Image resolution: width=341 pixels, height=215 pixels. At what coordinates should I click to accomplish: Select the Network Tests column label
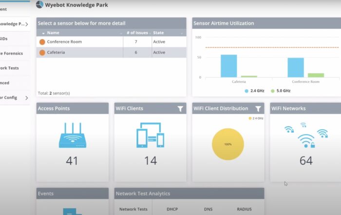pos(133,209)
